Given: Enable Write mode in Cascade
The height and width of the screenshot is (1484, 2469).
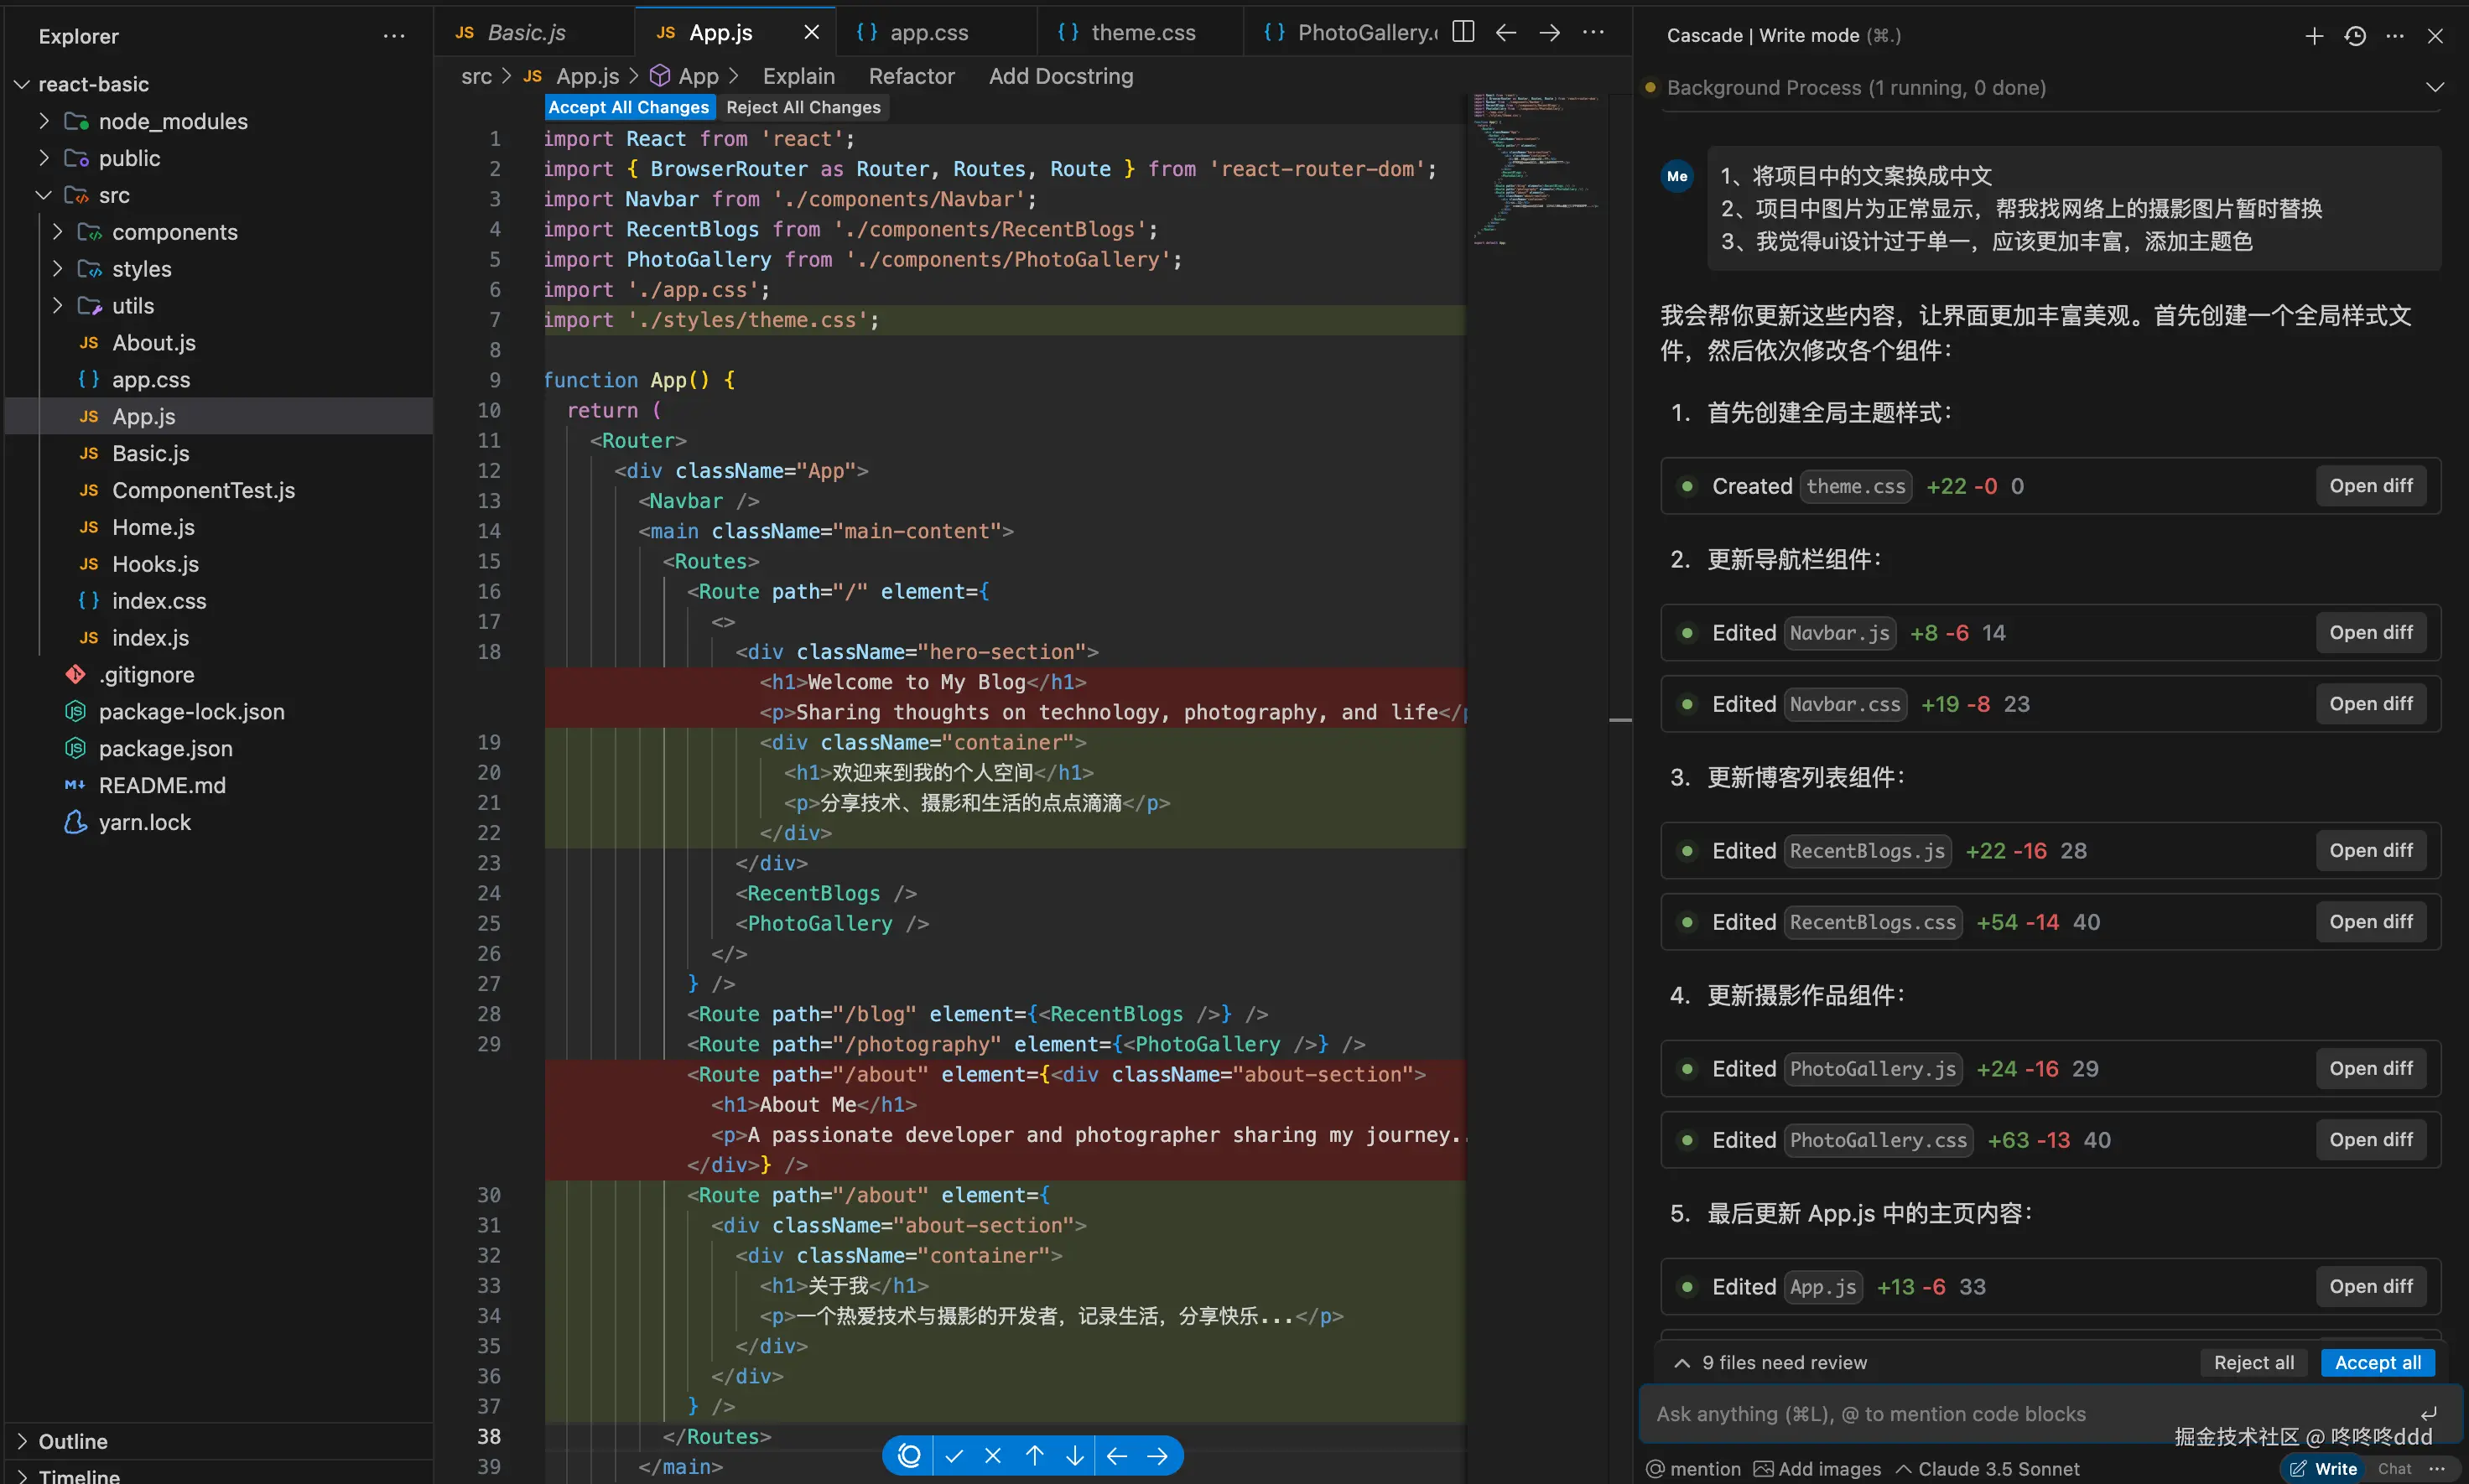Looking at the screenshot, I should coord(2323,1467).
